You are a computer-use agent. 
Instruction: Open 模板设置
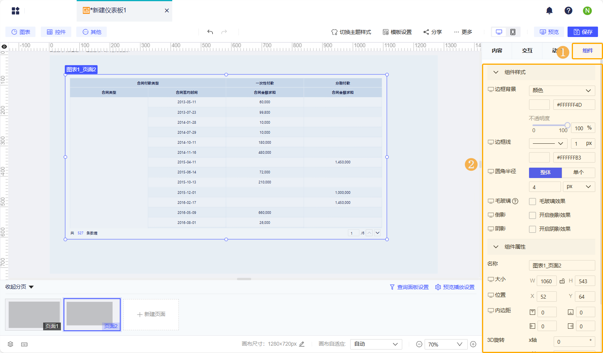[x=397, y=32]
